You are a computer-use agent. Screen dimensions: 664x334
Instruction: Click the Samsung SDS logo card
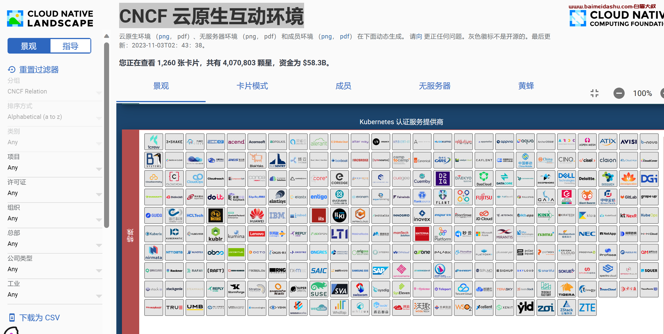pos(360,271)
